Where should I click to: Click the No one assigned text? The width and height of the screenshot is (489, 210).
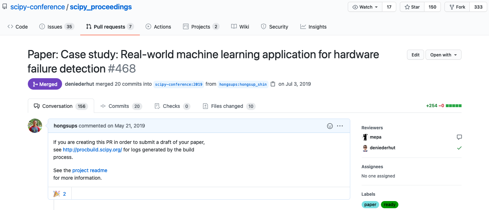[378, 176]
